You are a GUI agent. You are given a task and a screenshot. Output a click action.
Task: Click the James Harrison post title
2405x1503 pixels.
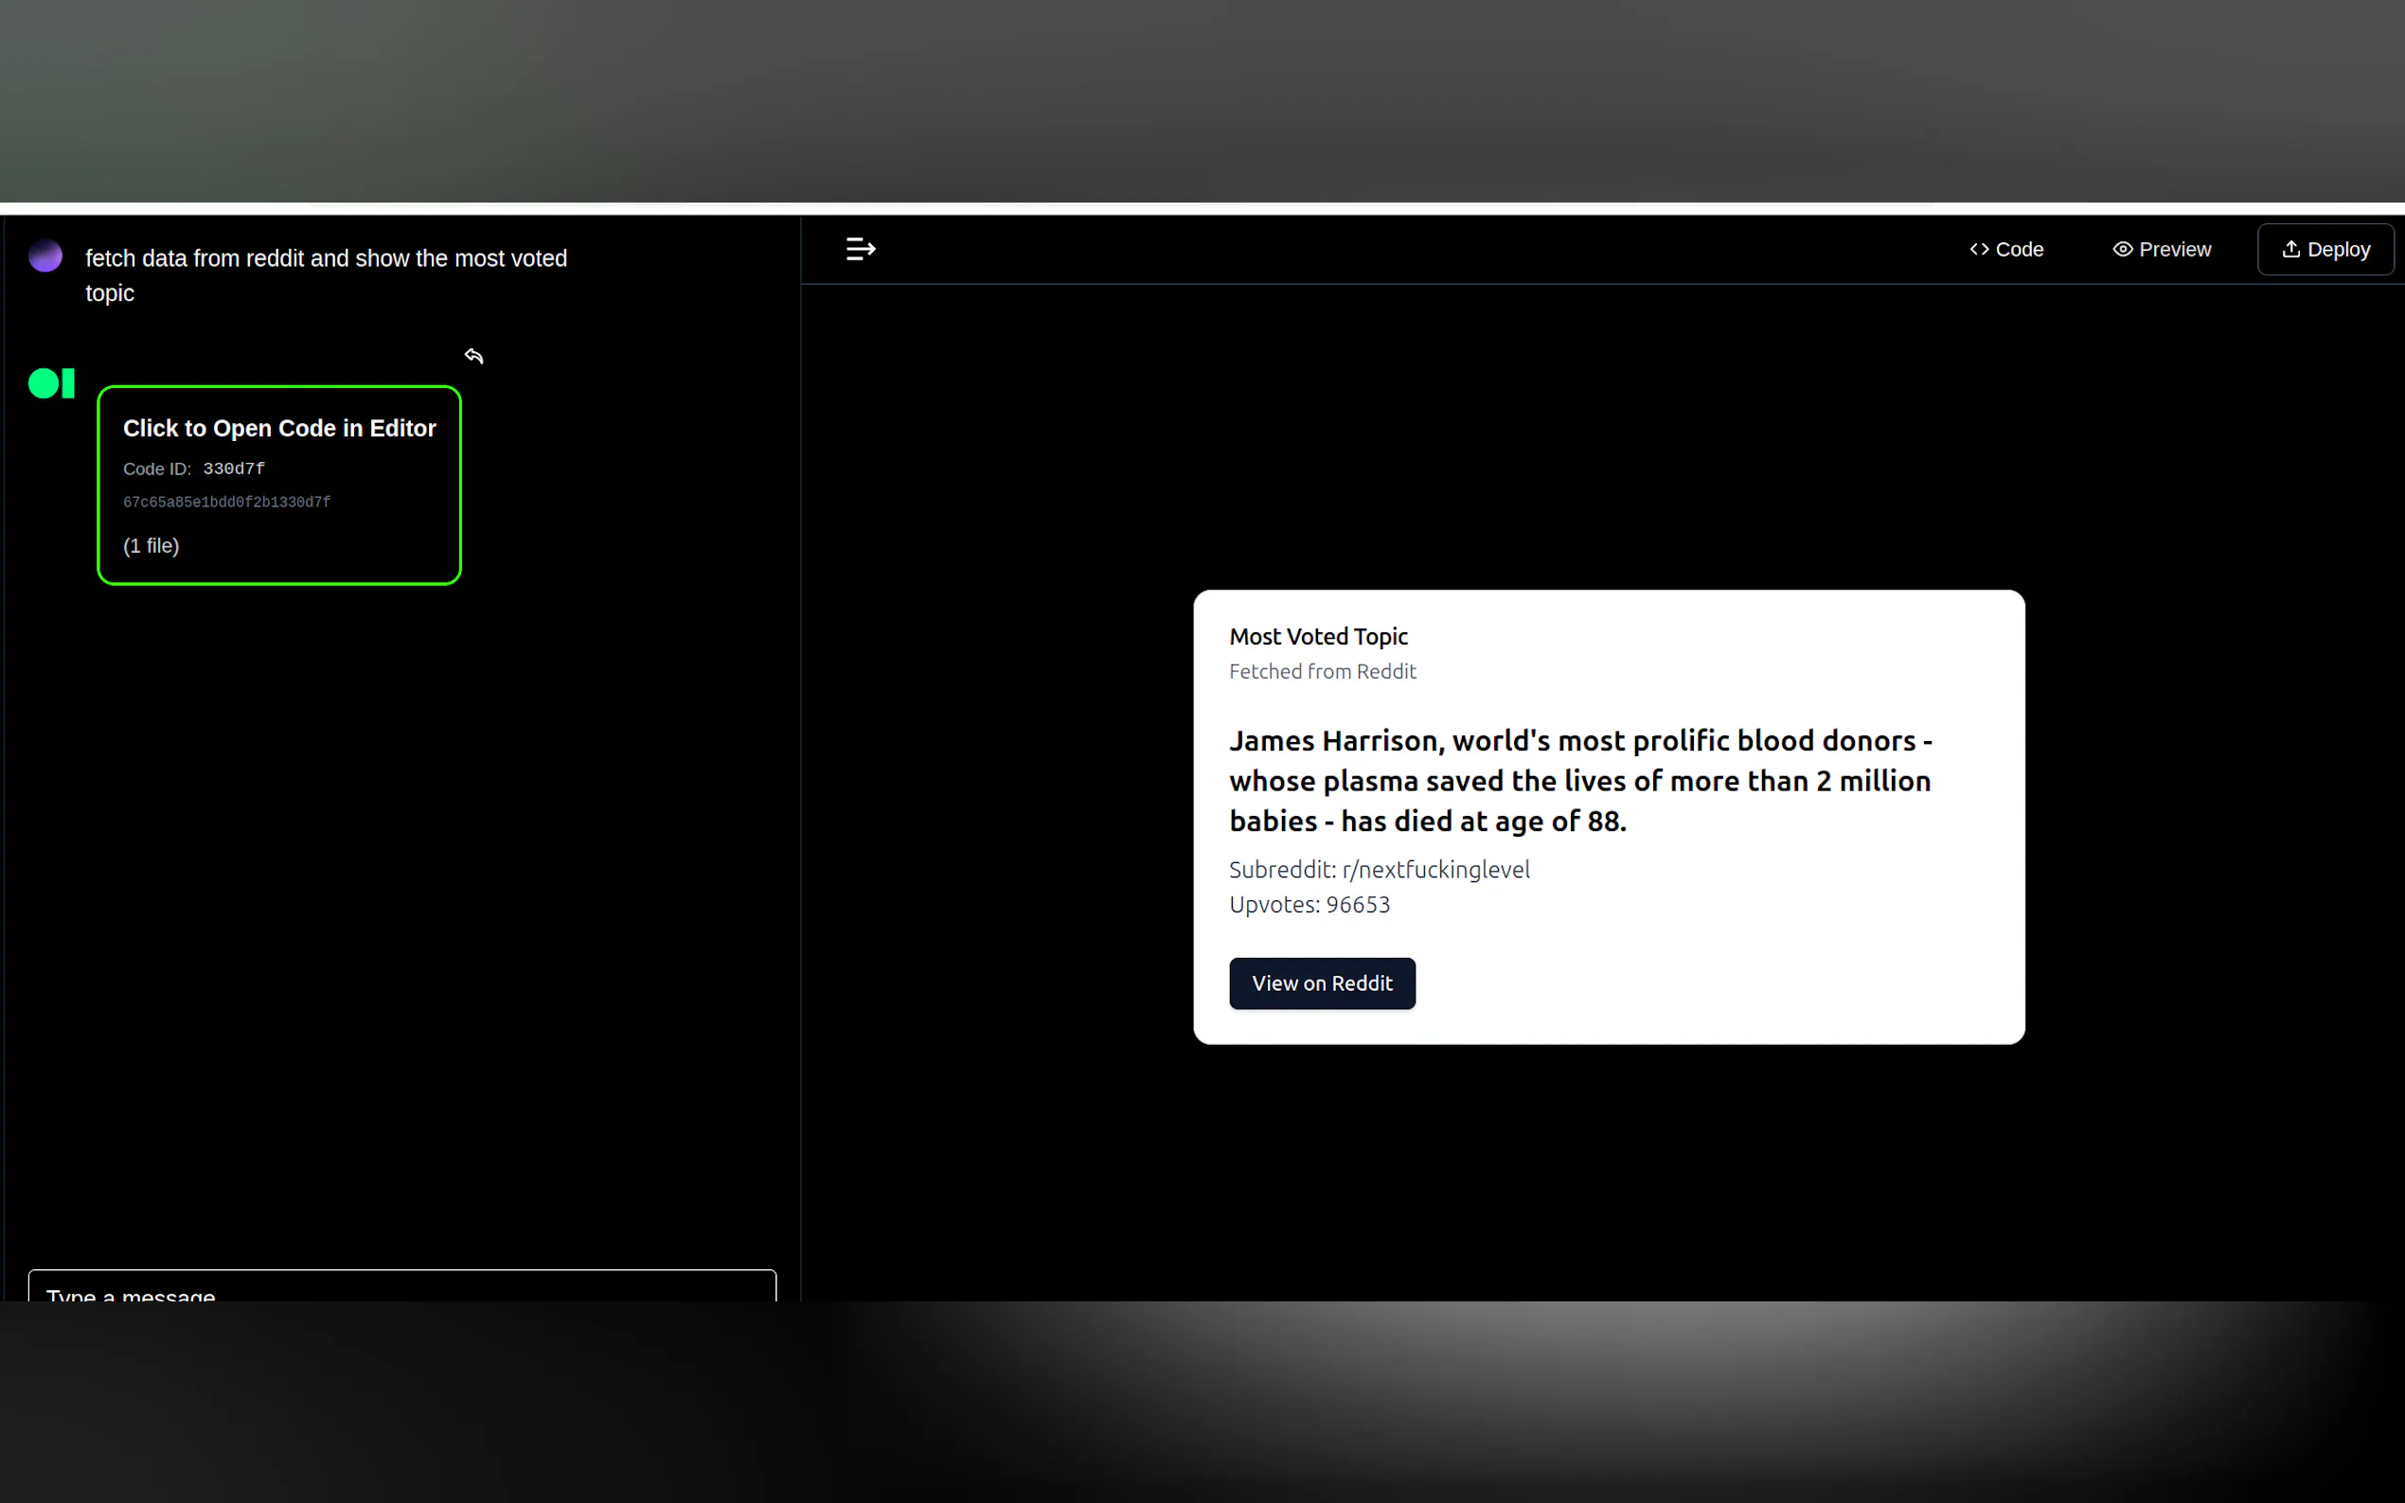tap(1579, 780)
